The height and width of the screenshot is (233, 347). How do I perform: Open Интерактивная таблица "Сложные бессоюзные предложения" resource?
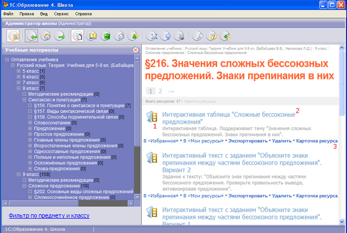click(x=229, y=118)
